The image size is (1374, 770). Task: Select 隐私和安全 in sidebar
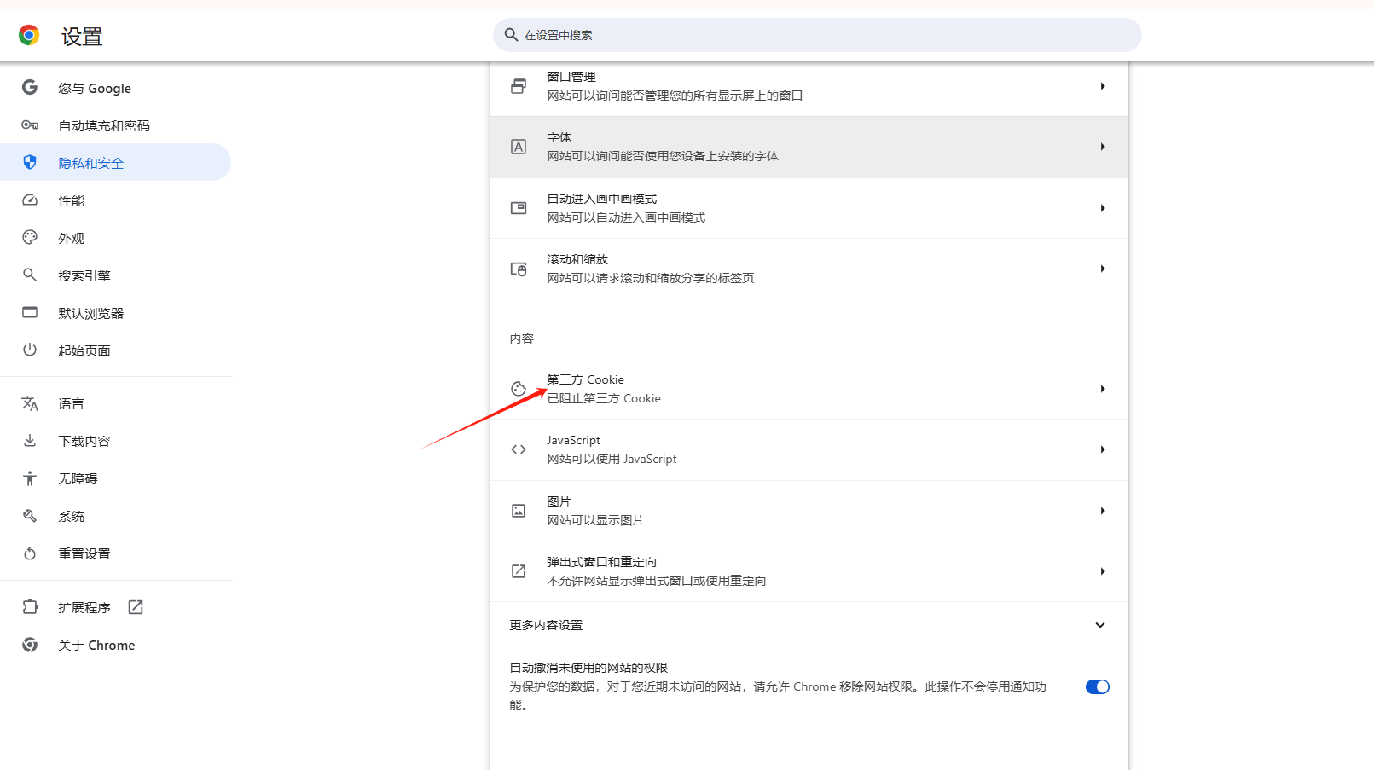[x=115, y=162]
